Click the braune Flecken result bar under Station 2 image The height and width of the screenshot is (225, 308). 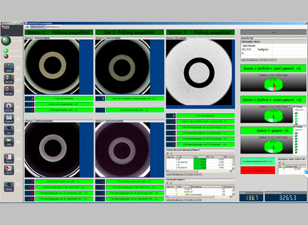click(x=135, y=110)
